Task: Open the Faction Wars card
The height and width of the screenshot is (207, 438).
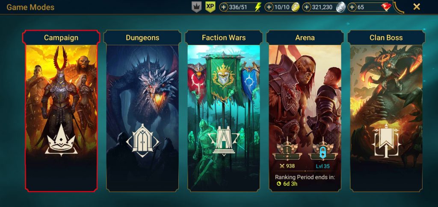Action: point(224,111)
